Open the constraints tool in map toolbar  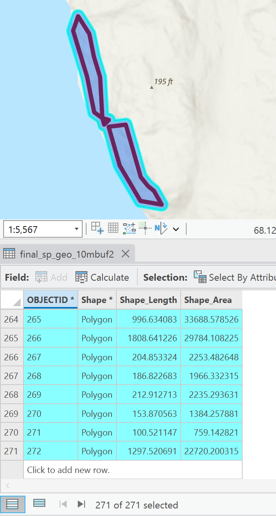pos(129,228)
